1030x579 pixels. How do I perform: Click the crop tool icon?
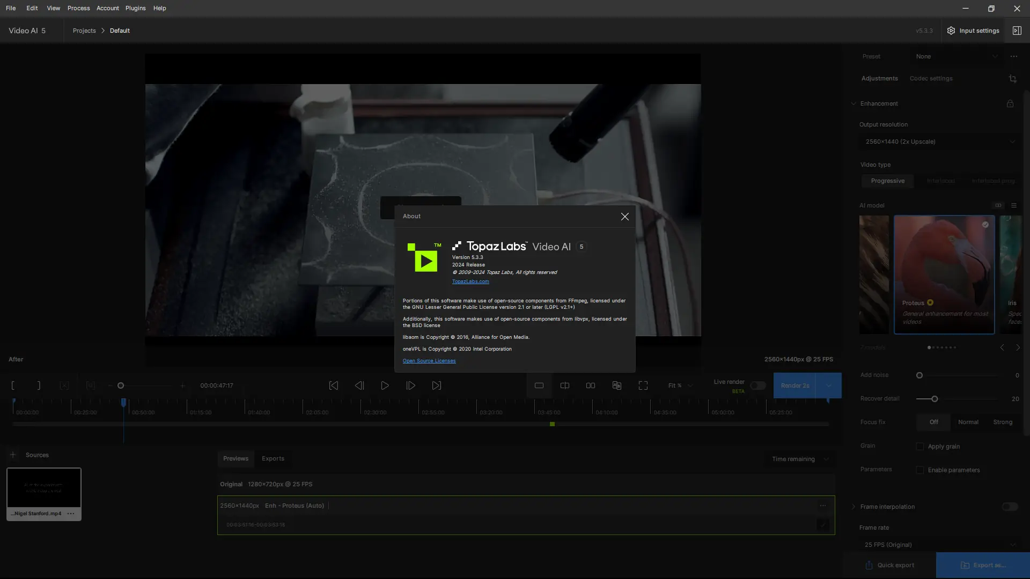pos(1012,79)
